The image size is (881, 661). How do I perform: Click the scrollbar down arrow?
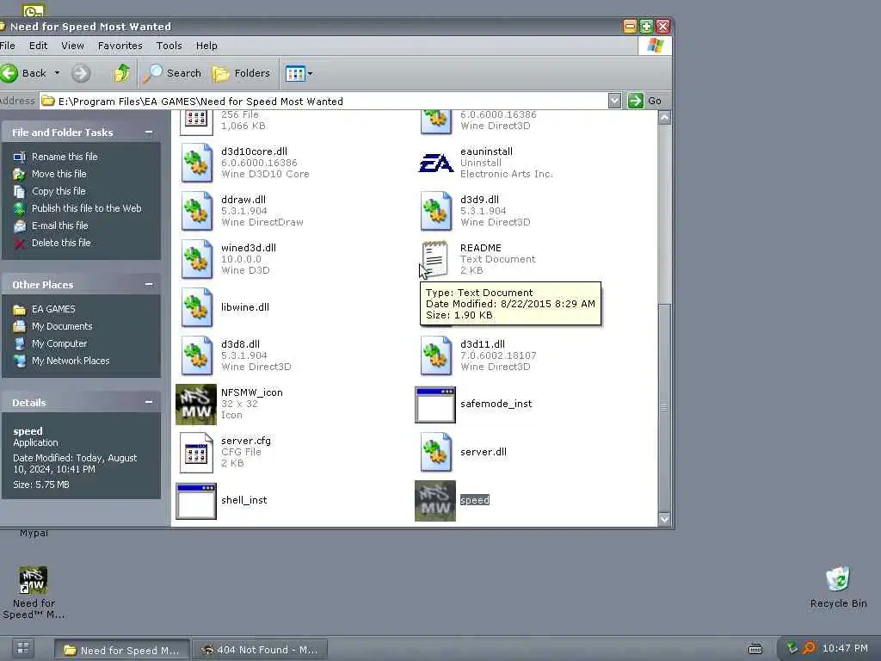point(664,519)
